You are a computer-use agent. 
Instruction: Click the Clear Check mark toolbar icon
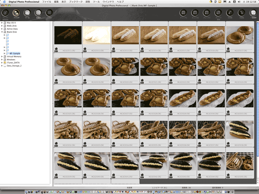(x=218, y=13)
